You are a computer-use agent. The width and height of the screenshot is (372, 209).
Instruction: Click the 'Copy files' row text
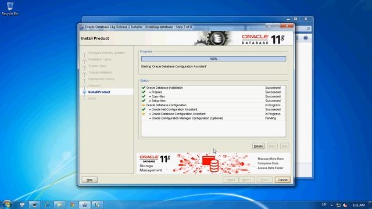[158, 96]
